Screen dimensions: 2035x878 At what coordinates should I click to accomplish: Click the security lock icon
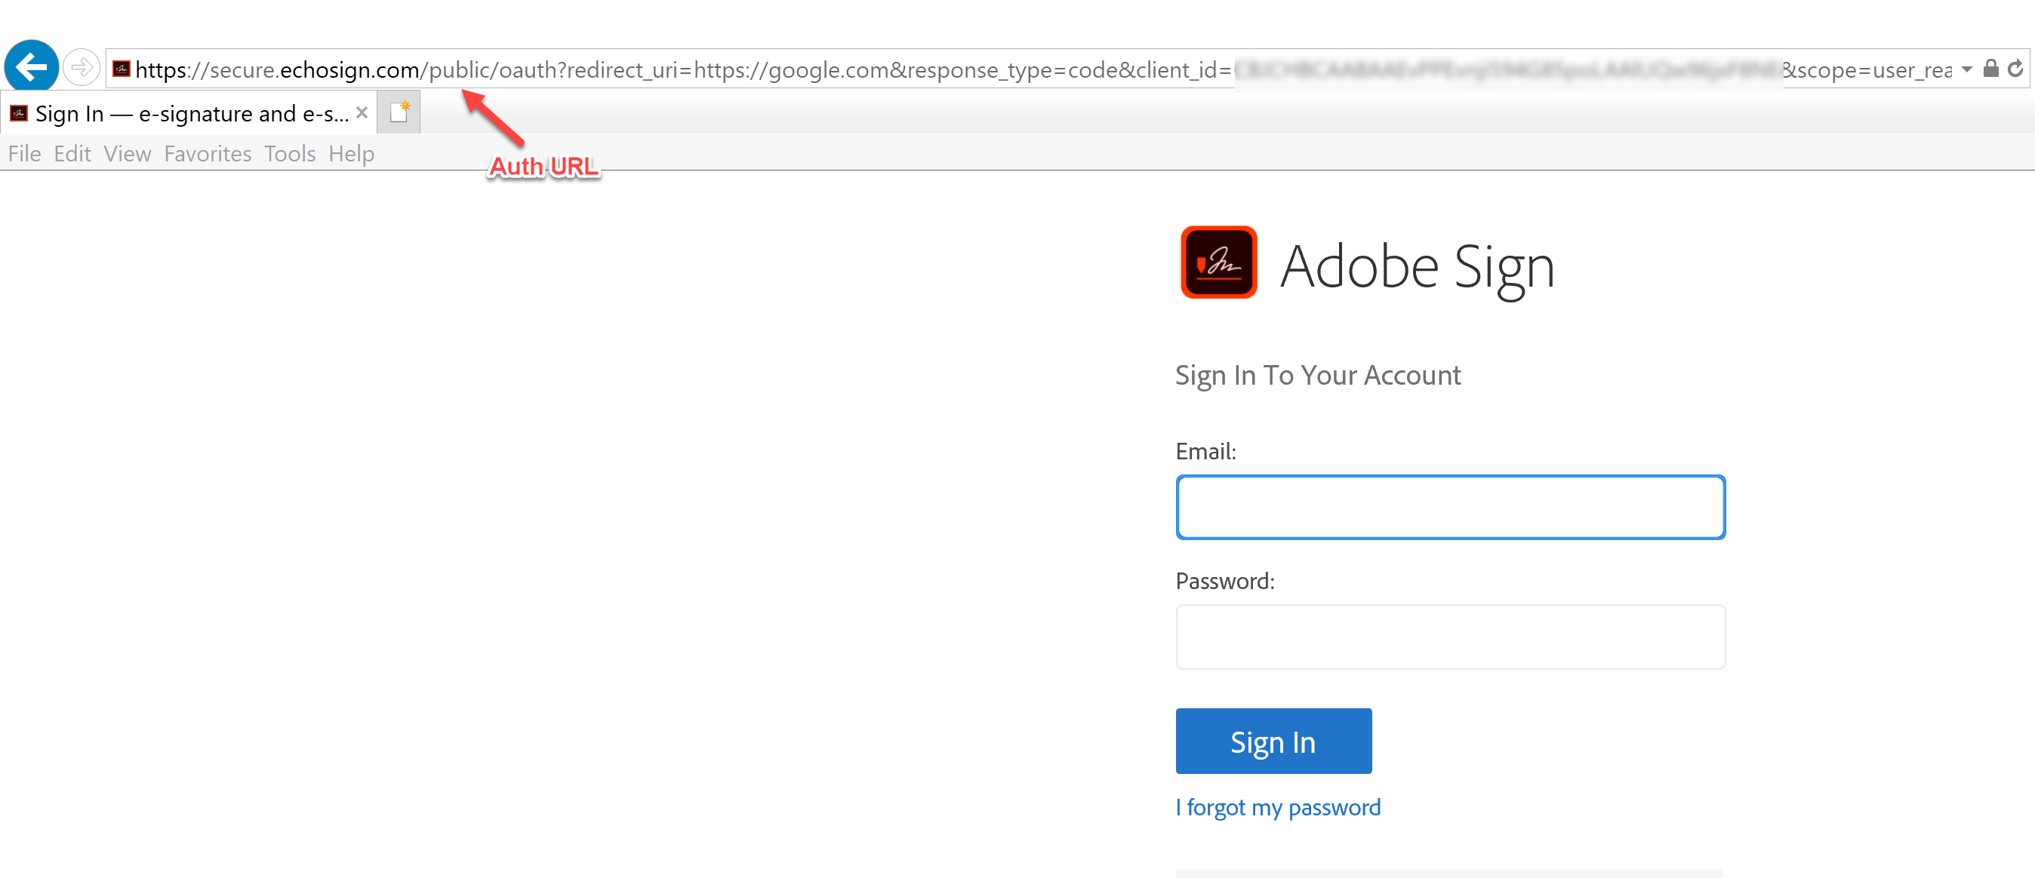coord(1990,69)
